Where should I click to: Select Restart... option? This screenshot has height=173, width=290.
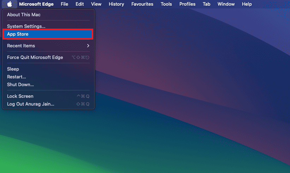pos(48,77)
